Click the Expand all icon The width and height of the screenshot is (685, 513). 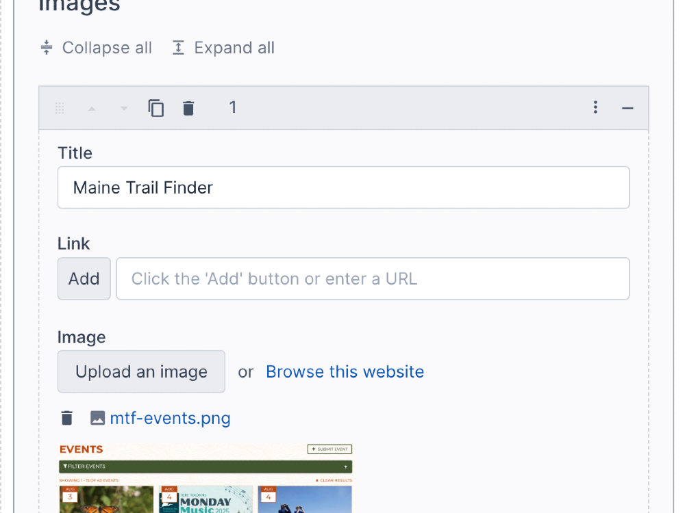pos(177,47)
